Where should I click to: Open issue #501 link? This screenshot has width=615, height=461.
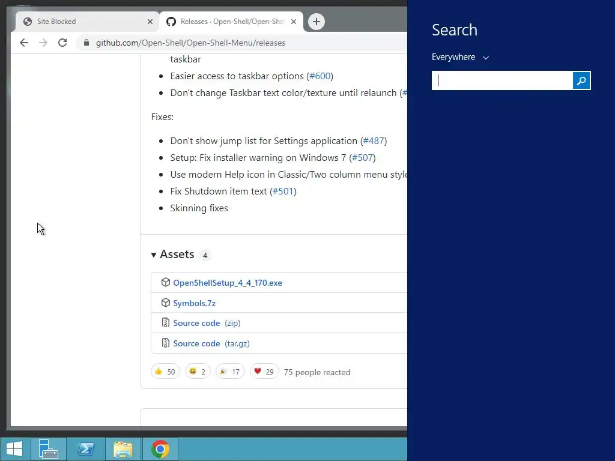point(283,191)
